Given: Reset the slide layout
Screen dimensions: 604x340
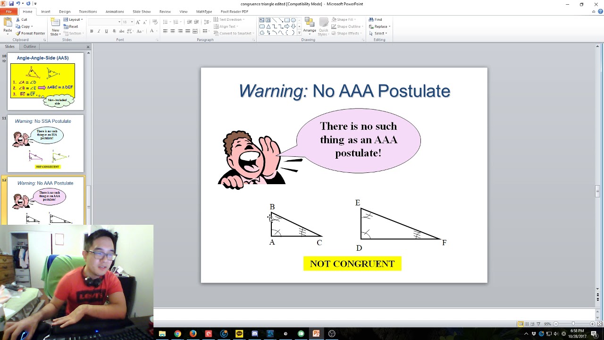Looking at the screenshot, I should (71, 26).
